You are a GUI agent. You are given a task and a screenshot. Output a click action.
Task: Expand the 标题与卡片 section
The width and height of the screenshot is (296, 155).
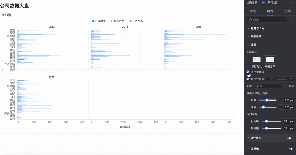coord(257,28)
